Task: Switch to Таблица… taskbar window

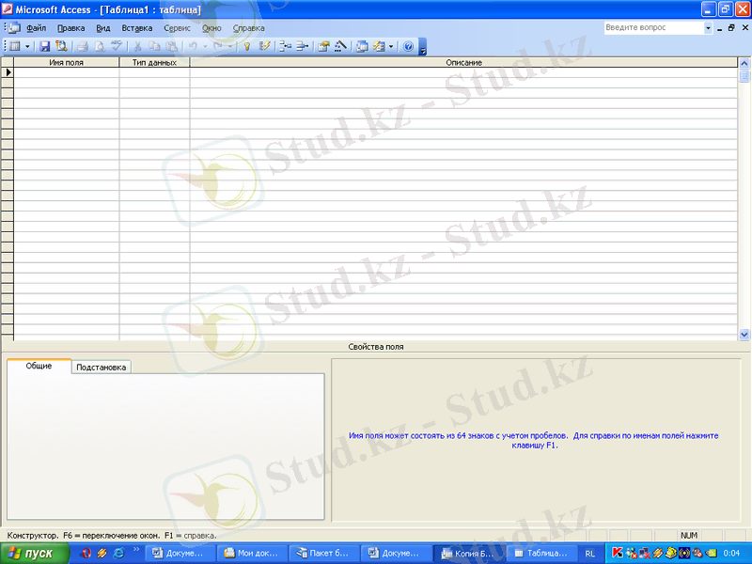Action: (541, 554)
